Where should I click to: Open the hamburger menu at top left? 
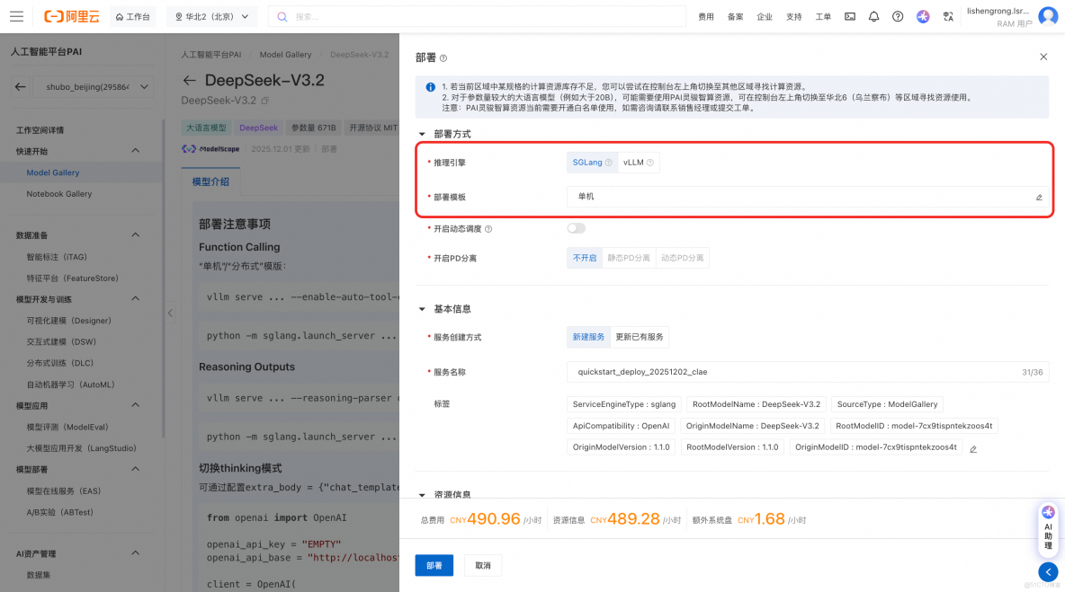15,15
